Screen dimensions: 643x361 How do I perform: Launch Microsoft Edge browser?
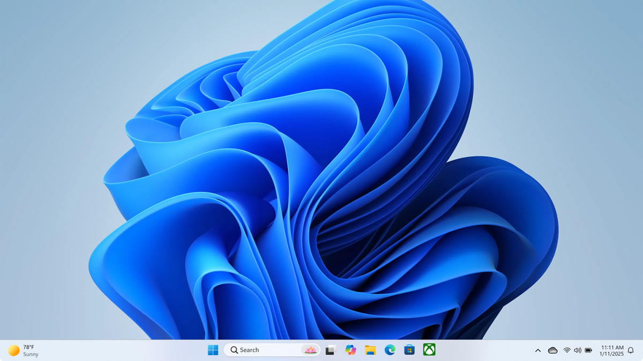pos(390,350)
